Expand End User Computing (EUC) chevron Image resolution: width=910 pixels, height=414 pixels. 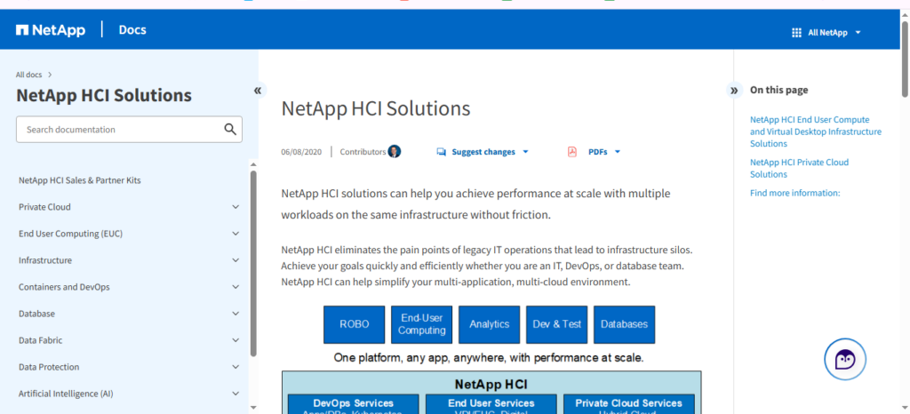(x=235, y=234)
